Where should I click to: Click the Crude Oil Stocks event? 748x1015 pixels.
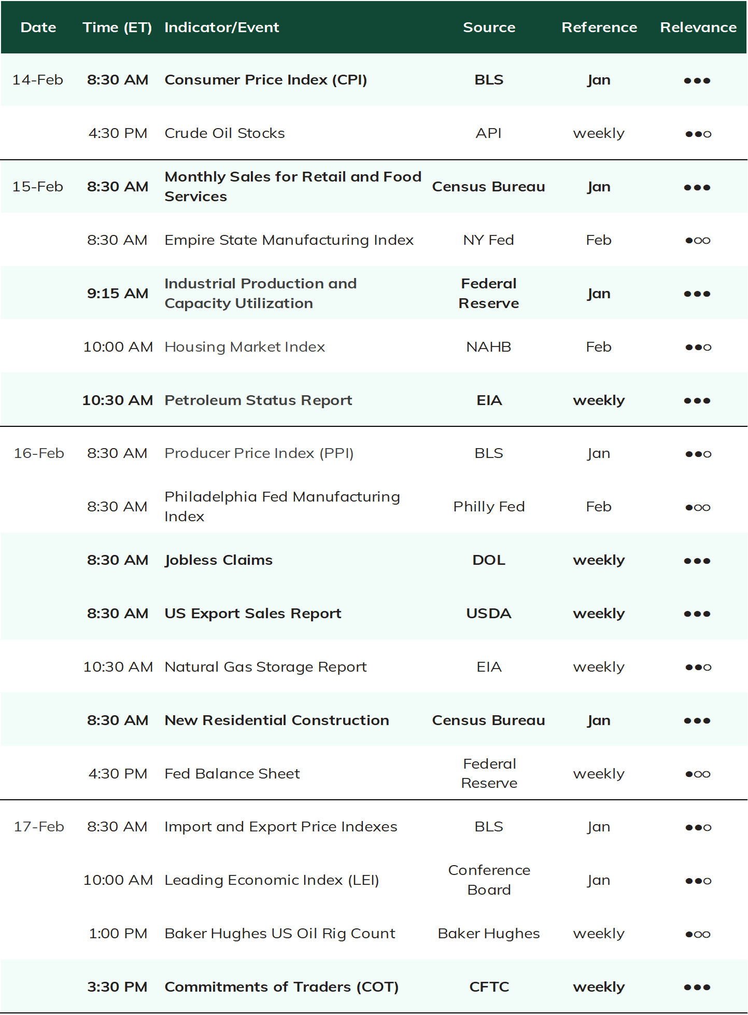[224, 133]
